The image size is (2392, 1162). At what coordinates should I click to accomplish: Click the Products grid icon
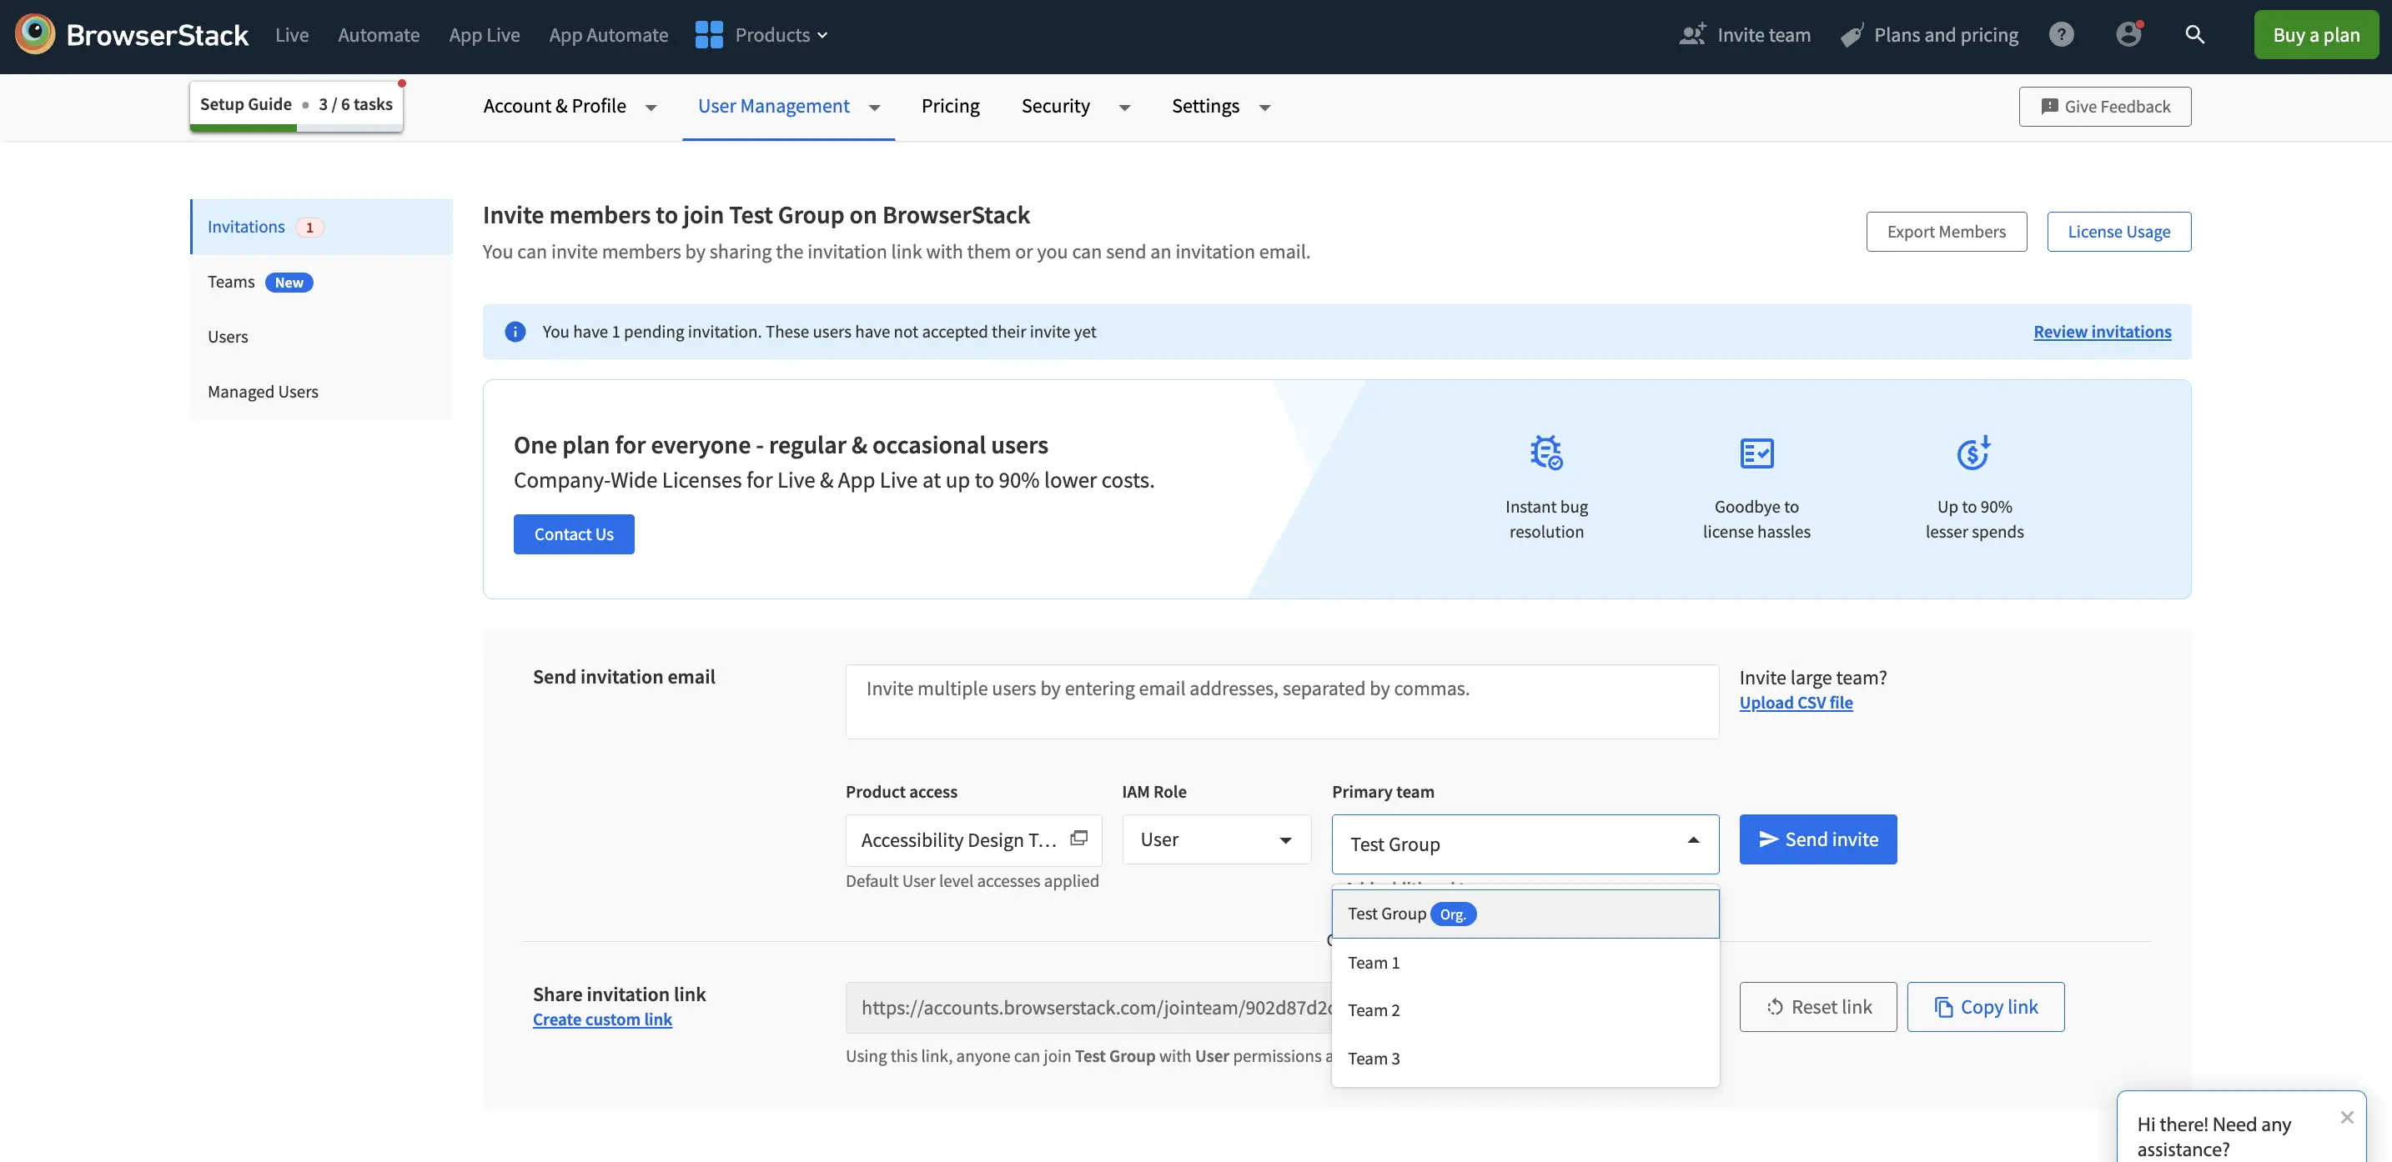[708, 34]
